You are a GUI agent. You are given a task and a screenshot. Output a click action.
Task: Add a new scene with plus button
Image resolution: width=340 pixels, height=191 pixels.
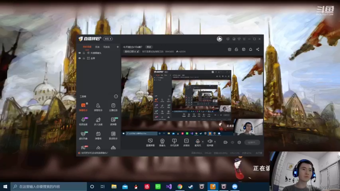[x=118, y=47]
